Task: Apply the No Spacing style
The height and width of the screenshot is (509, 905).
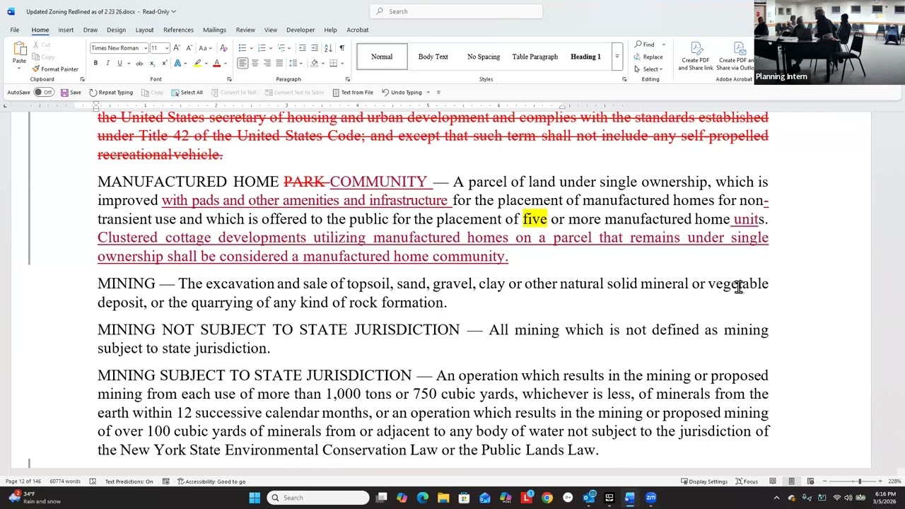Action: (x=484, y=57)
